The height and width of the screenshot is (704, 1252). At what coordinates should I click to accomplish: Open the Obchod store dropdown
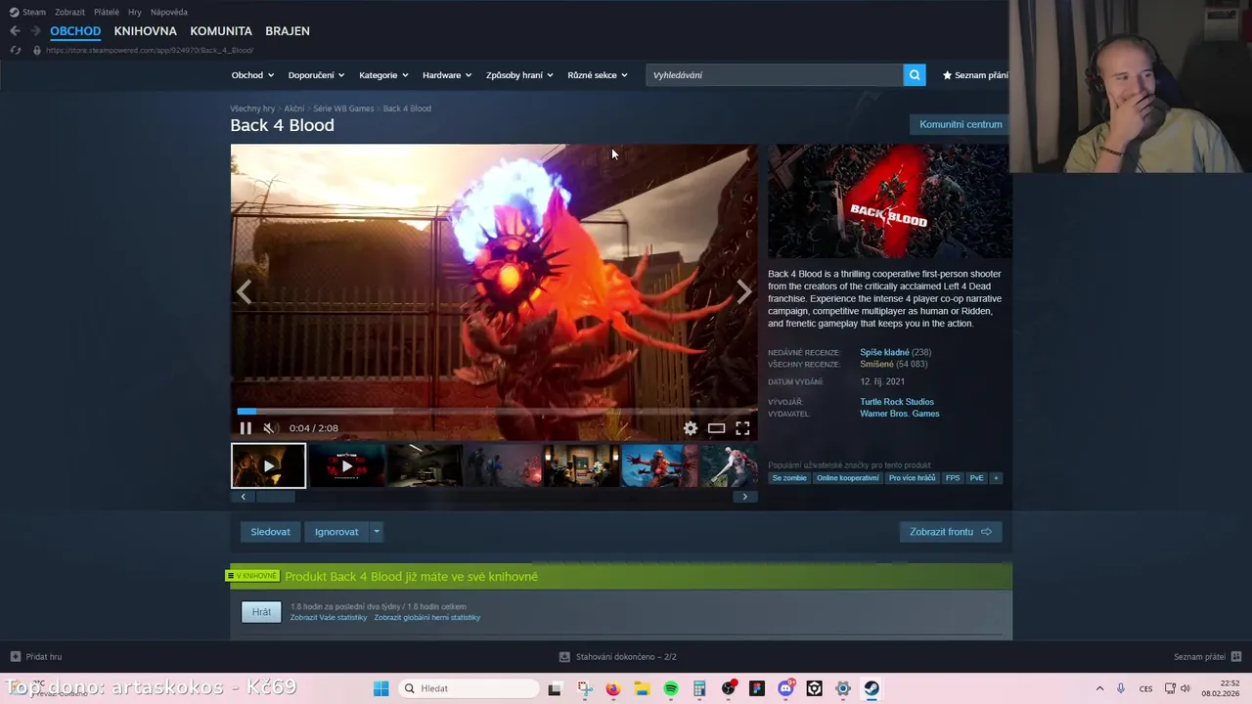252,75
